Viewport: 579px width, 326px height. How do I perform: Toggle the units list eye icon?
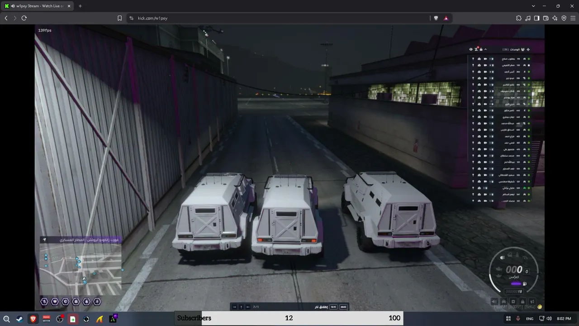tap(470, 49)
